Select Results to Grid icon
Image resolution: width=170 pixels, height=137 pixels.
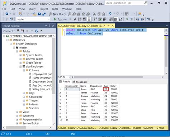pos(116,19)
